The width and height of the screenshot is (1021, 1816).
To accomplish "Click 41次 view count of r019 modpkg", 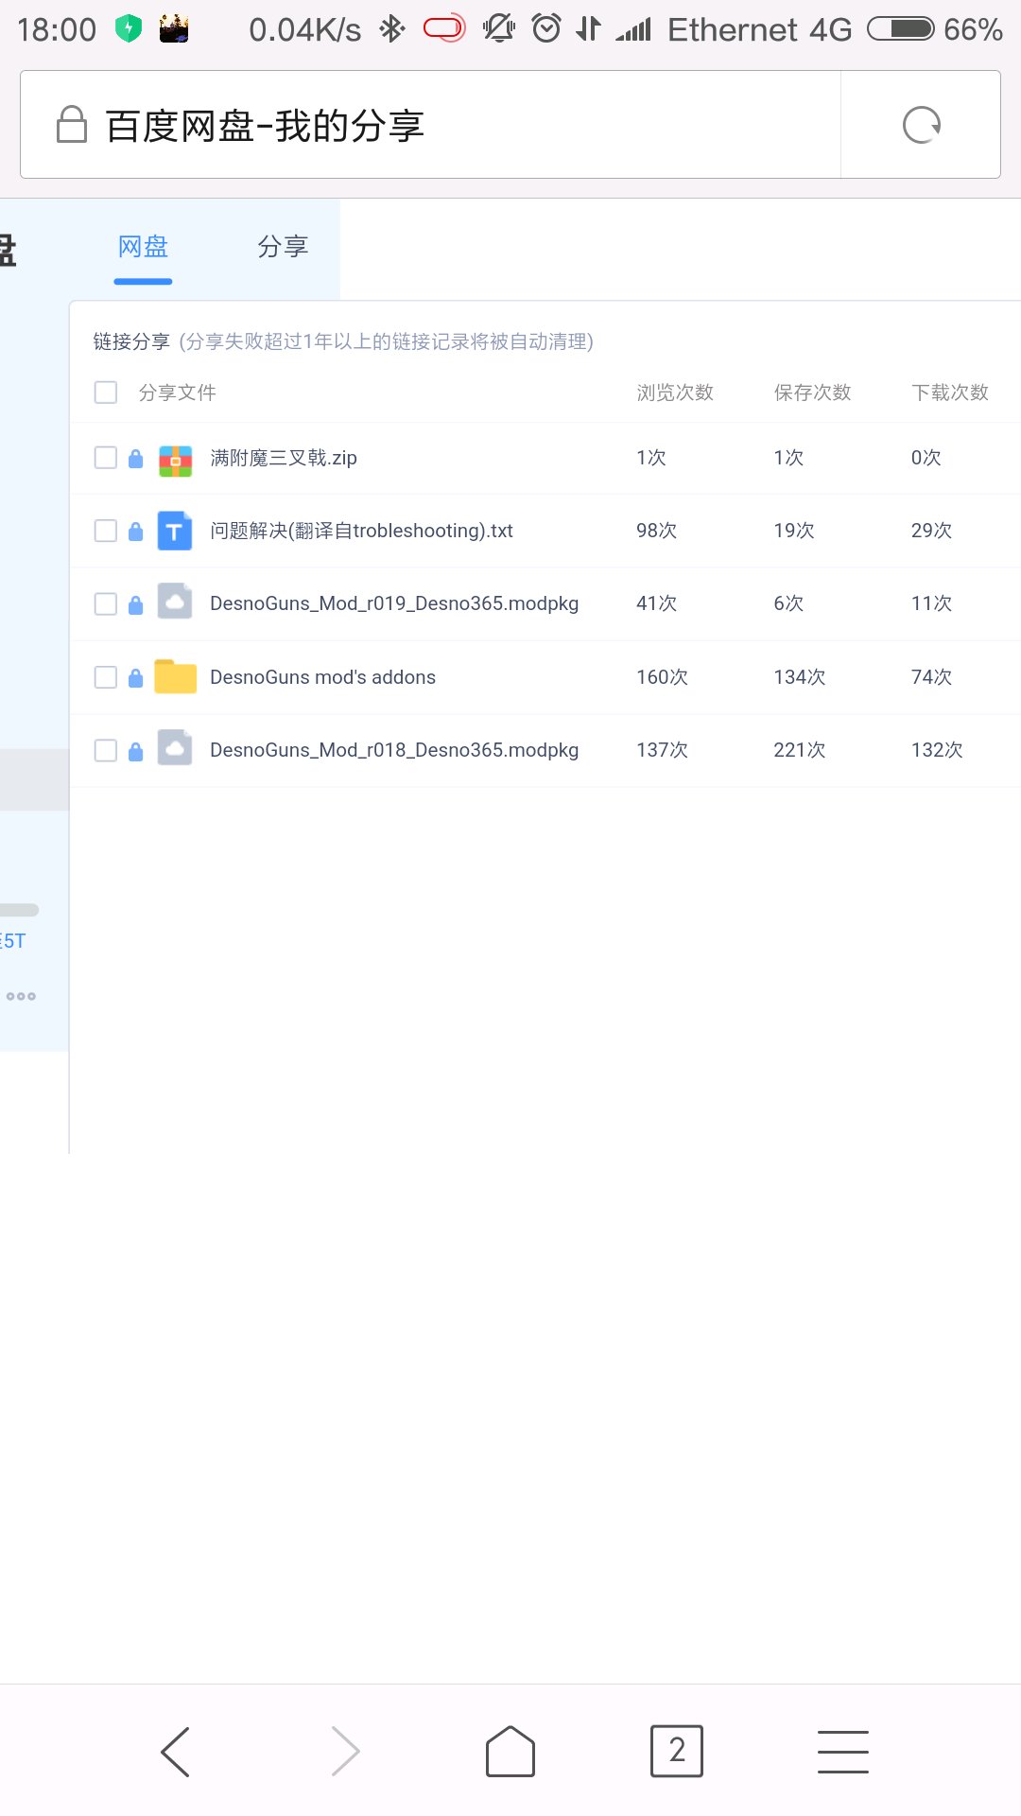I will 656,603.
